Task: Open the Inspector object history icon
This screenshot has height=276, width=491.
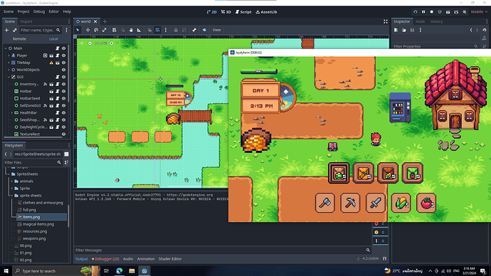Action: pyautogui.click(x=484, y=30)
